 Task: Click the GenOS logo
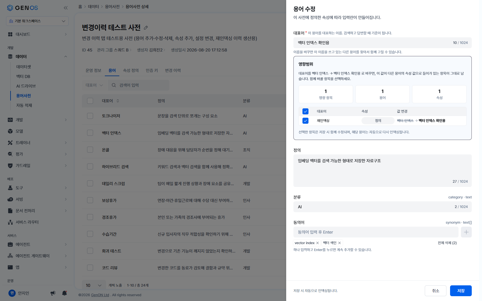click(22, 8)
